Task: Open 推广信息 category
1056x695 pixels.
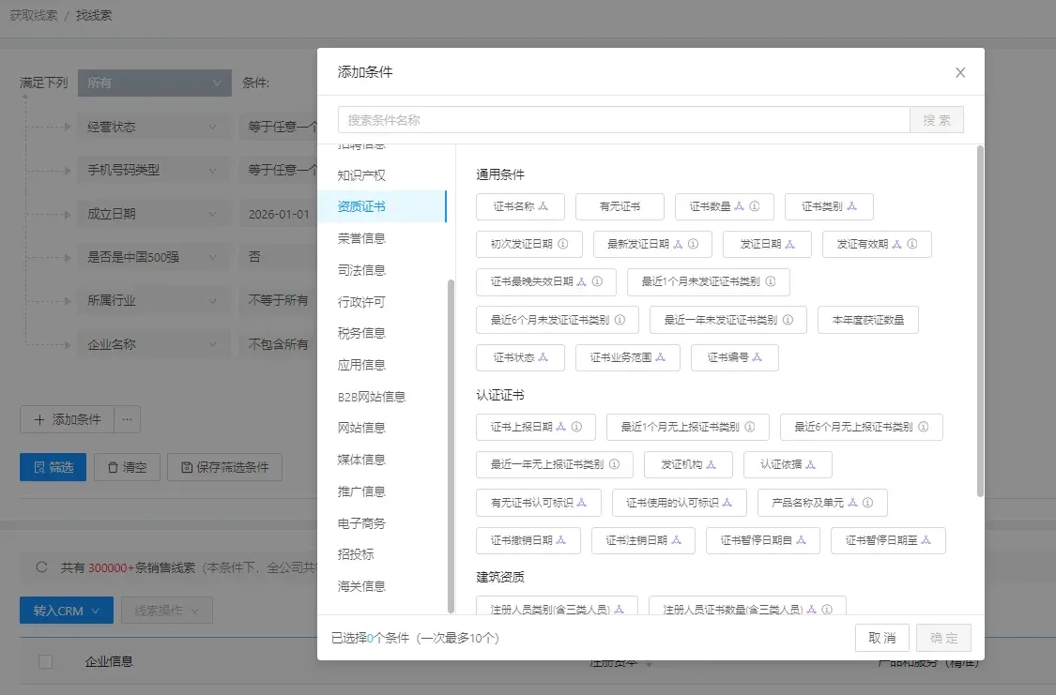Action: [x=361, y=491]
